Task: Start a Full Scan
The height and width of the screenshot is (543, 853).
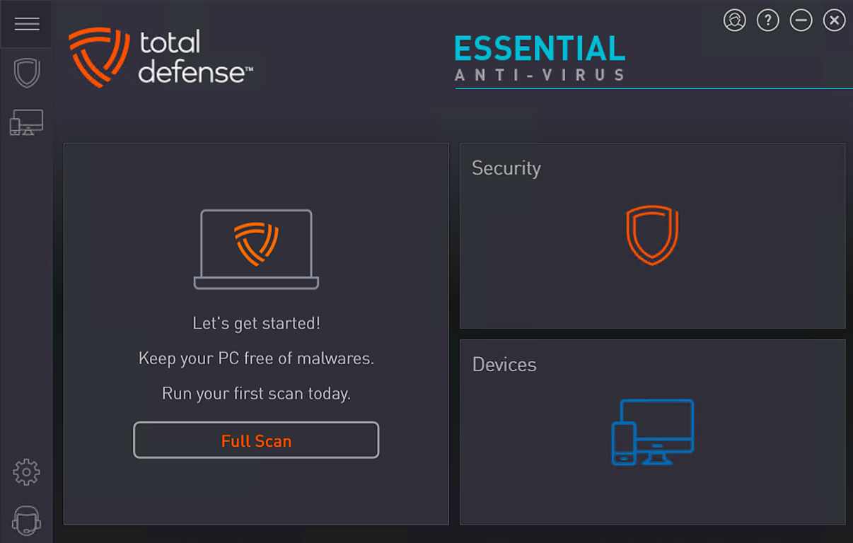Action: (256, 440)
